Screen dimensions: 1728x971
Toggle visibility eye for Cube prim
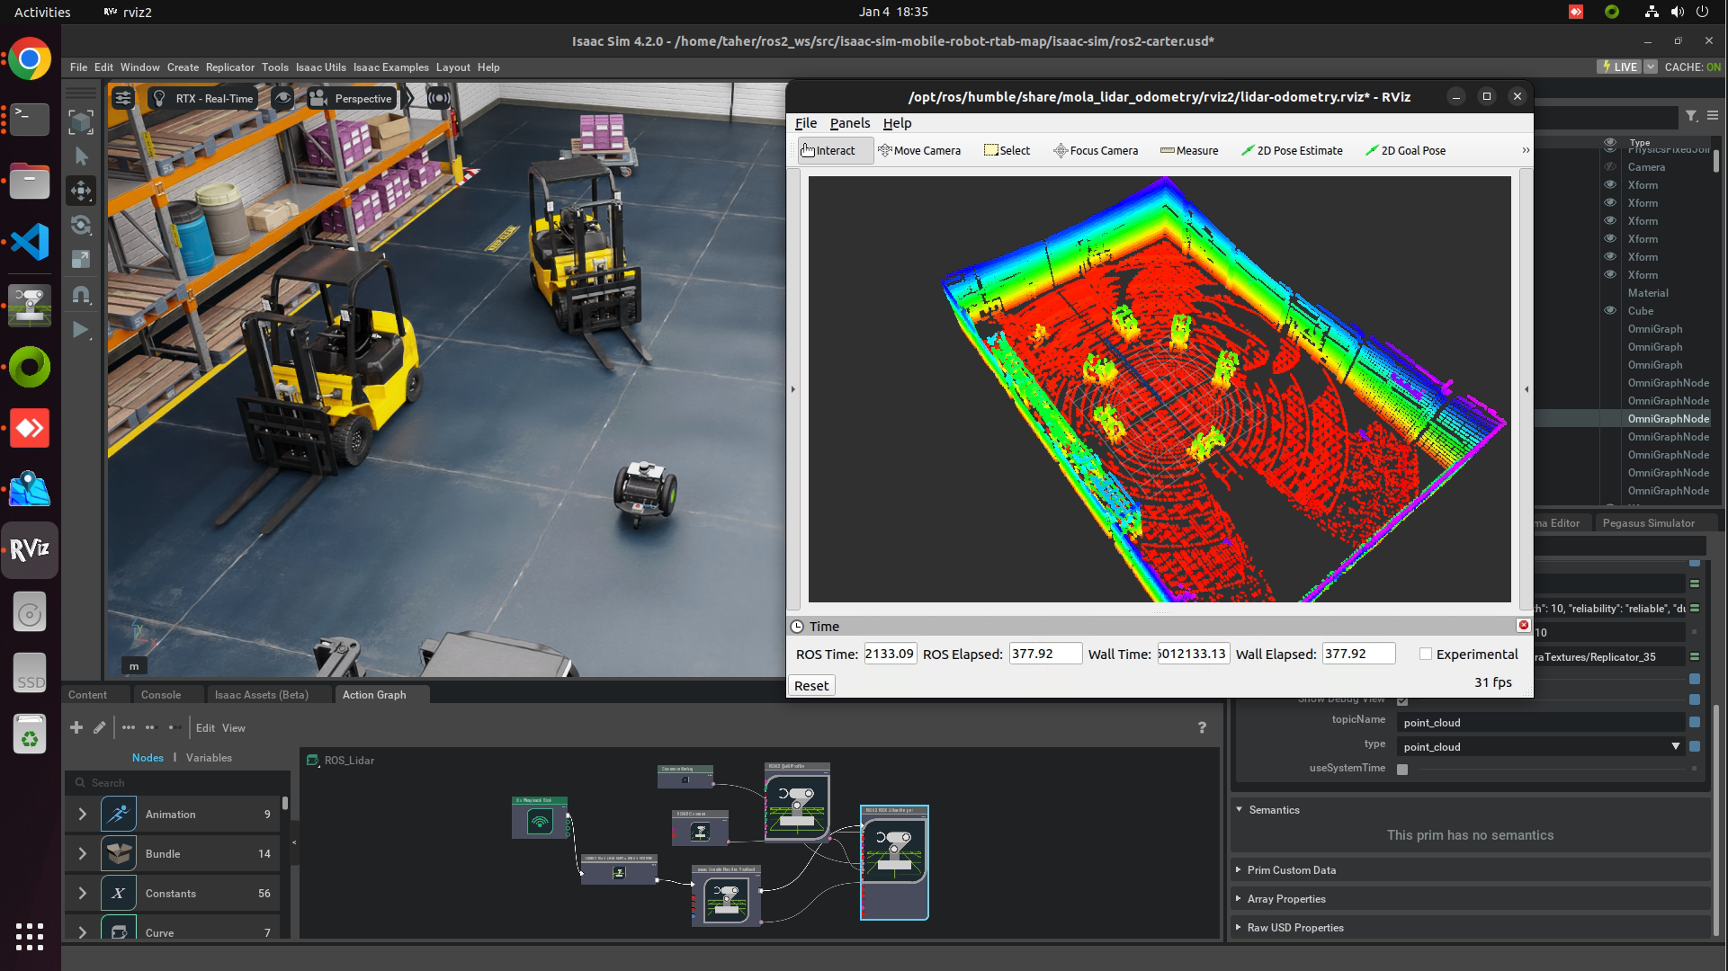click(x=1610, y=310)
